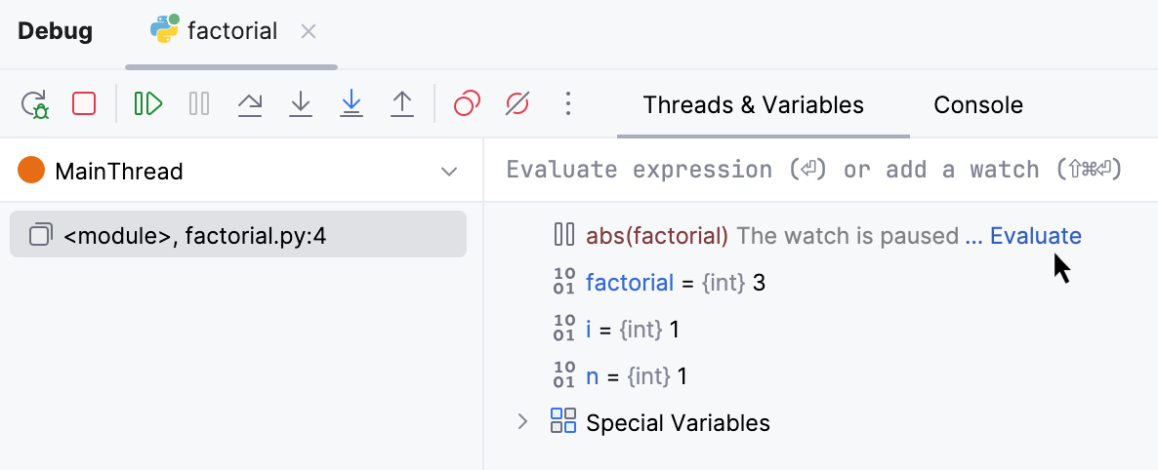The width and height of the screenshot is (1158, 470).
Task: Resume program execution
Action: [x=148, y=103]
